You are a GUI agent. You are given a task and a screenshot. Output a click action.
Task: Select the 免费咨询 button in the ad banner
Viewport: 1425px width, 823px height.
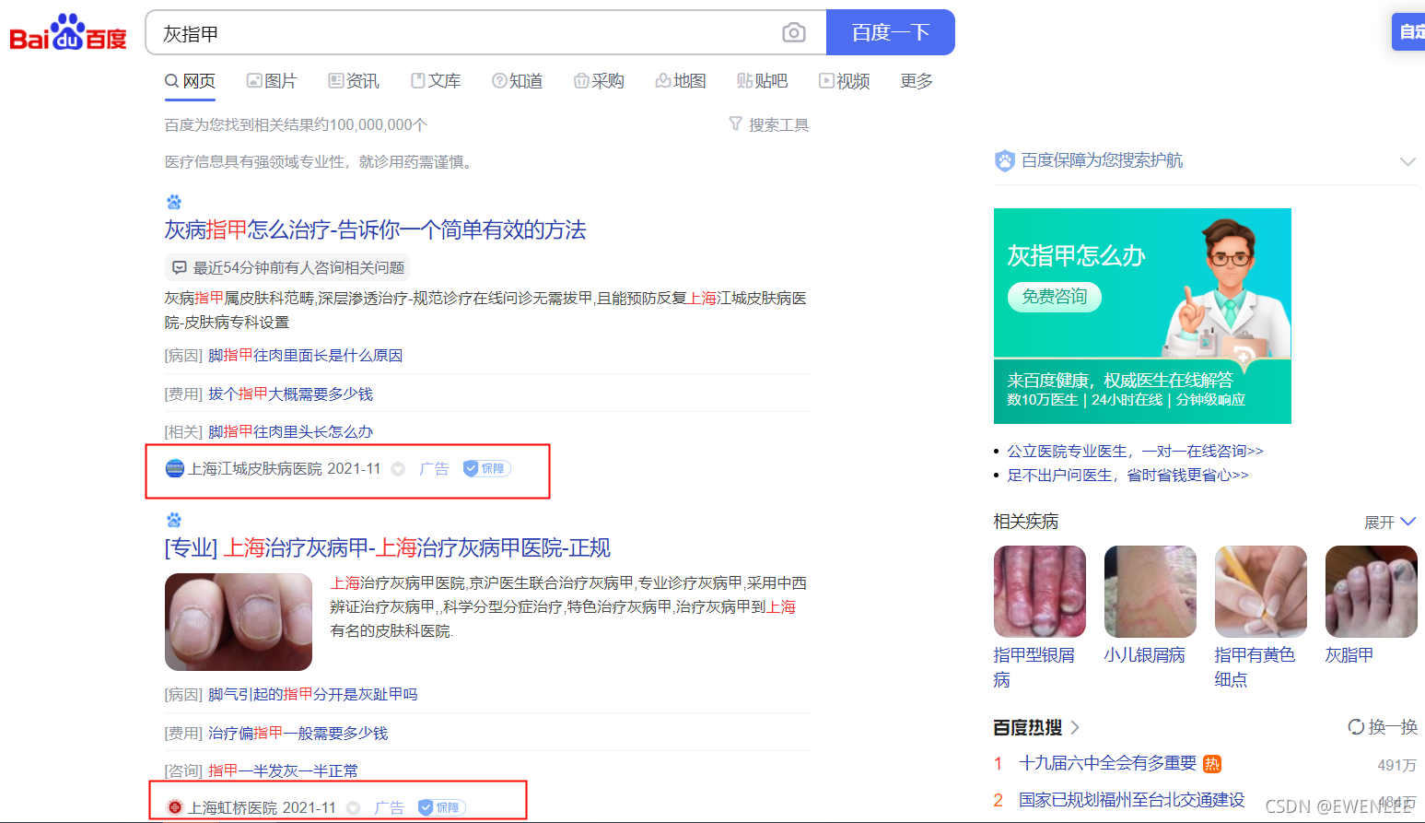tap(1055, 297)
